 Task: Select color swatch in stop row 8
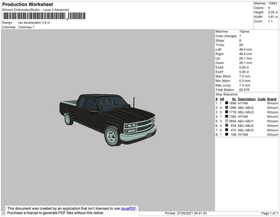227,134
